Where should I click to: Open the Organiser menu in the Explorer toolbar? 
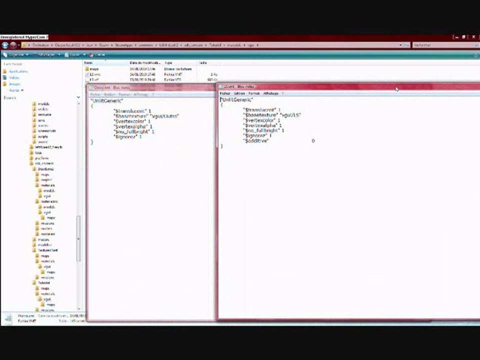tap(15, 55)
